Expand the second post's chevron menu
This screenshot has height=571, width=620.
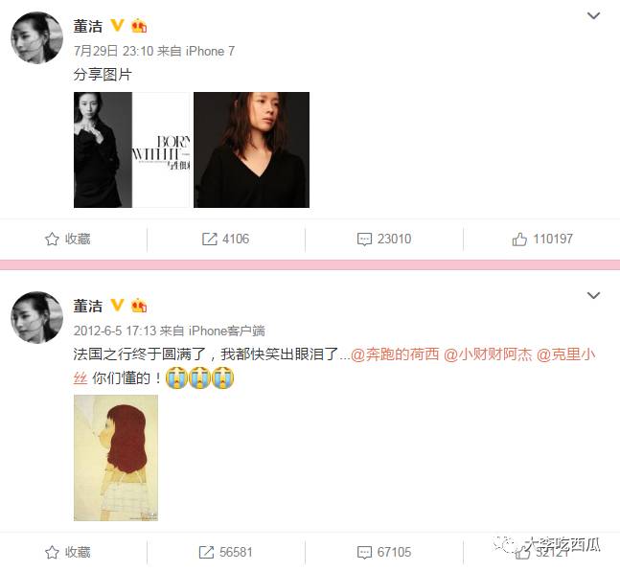[593, 295]
